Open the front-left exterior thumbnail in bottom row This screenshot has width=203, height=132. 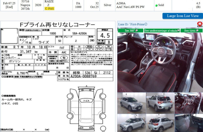click(x=132, y=123)
